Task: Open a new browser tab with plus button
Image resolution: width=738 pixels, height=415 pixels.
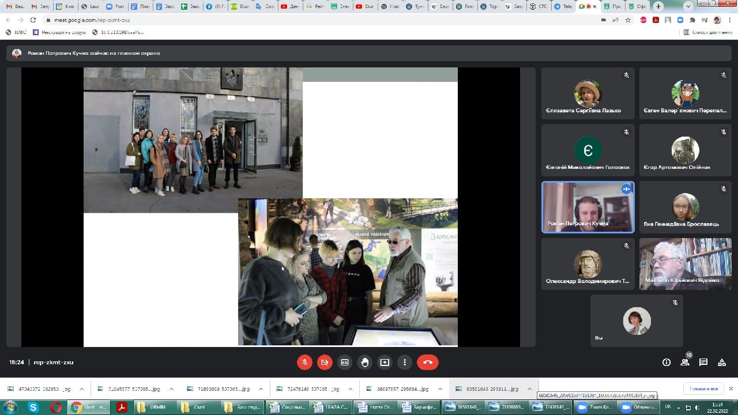Action: (658, 6)
